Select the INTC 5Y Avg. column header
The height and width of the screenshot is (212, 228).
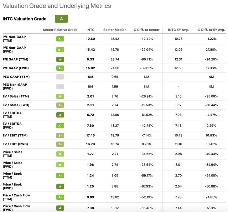coord(178,30)
